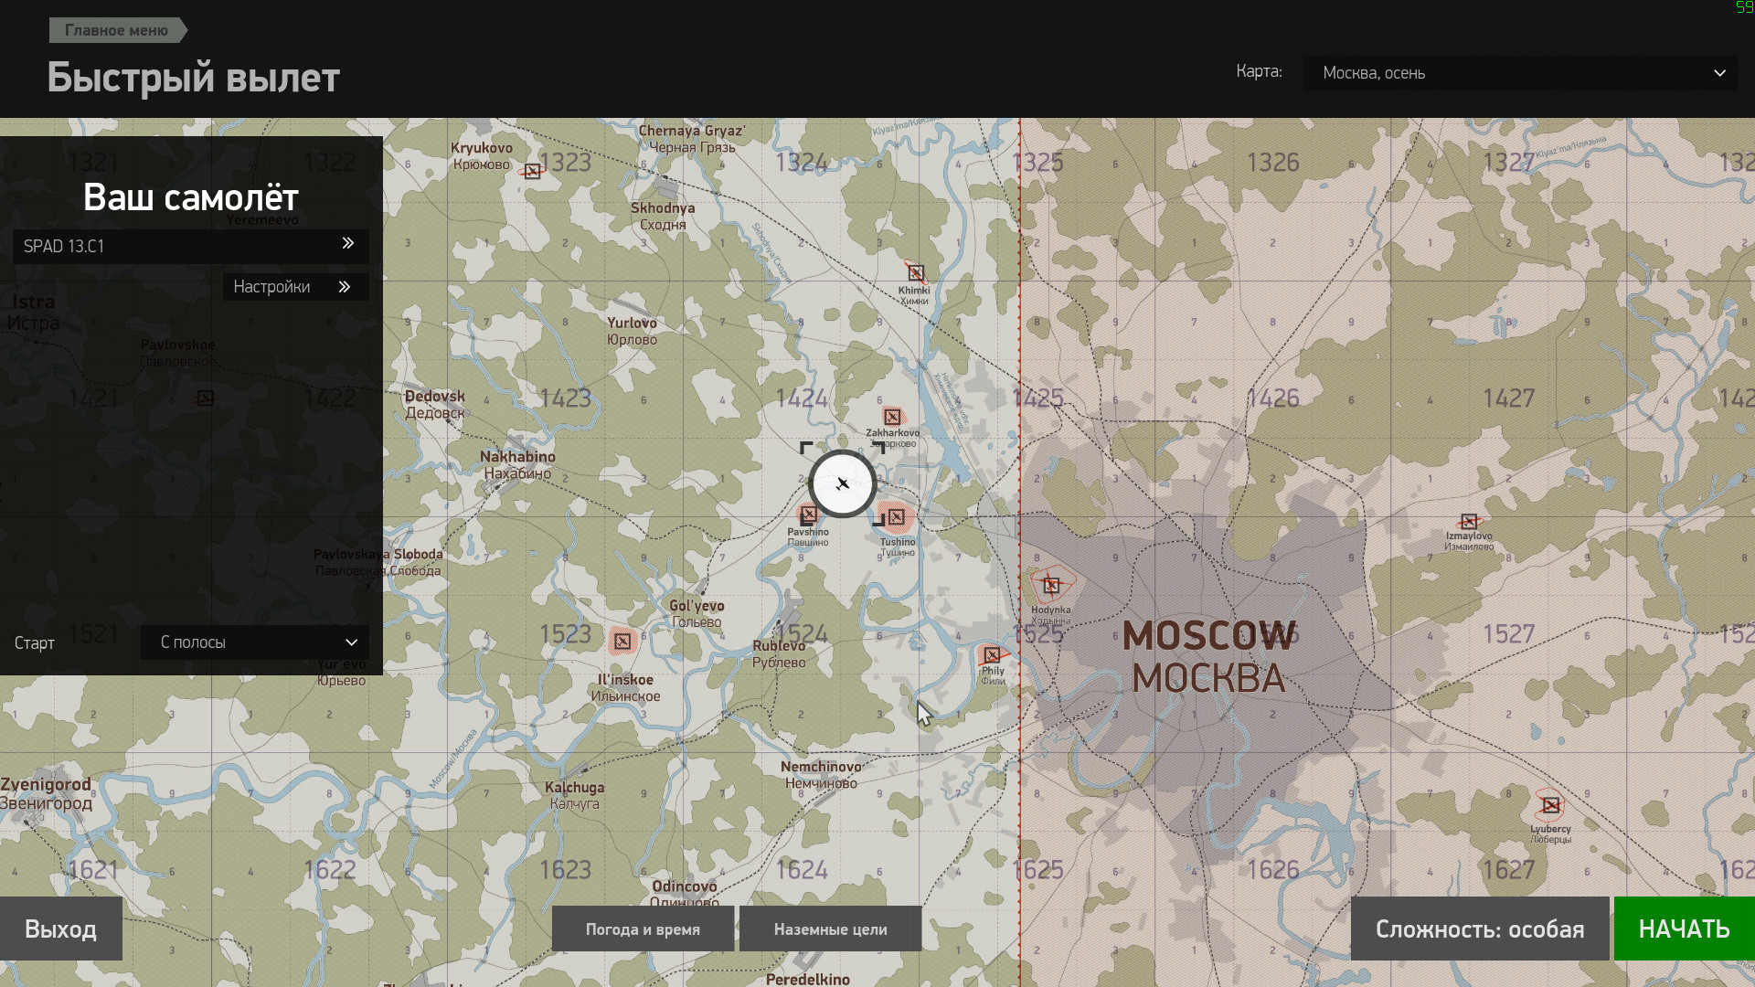The image size is (1755, 987).
Task: Open the Погода и время tab
Action: point(643,929)
